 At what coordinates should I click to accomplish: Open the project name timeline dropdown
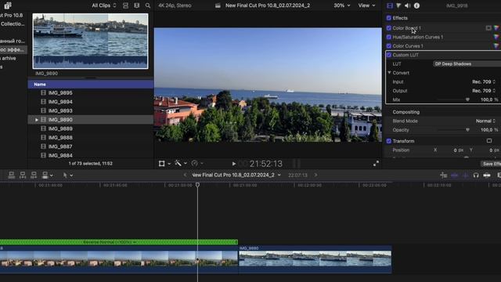coord(236,175)
